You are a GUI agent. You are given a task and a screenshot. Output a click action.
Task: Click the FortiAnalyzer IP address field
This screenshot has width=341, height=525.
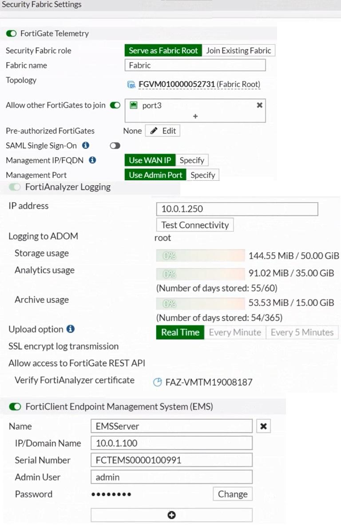(237, 209)
